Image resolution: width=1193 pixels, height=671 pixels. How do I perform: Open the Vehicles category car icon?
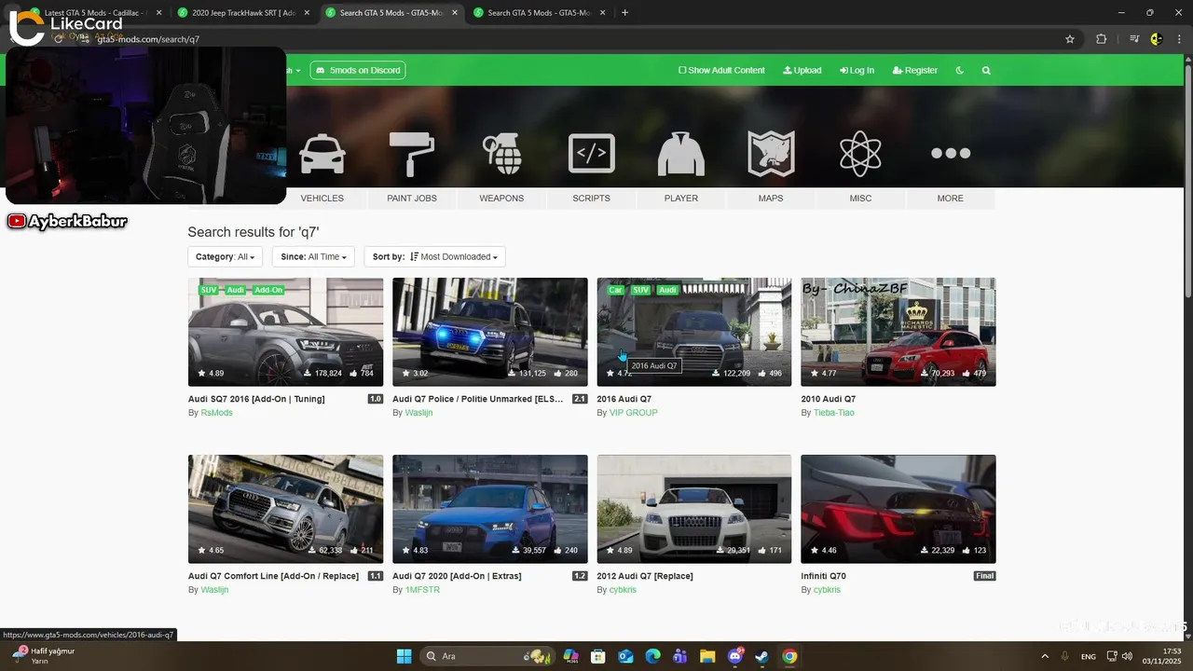pyautogui.click(x=322, y=154)
